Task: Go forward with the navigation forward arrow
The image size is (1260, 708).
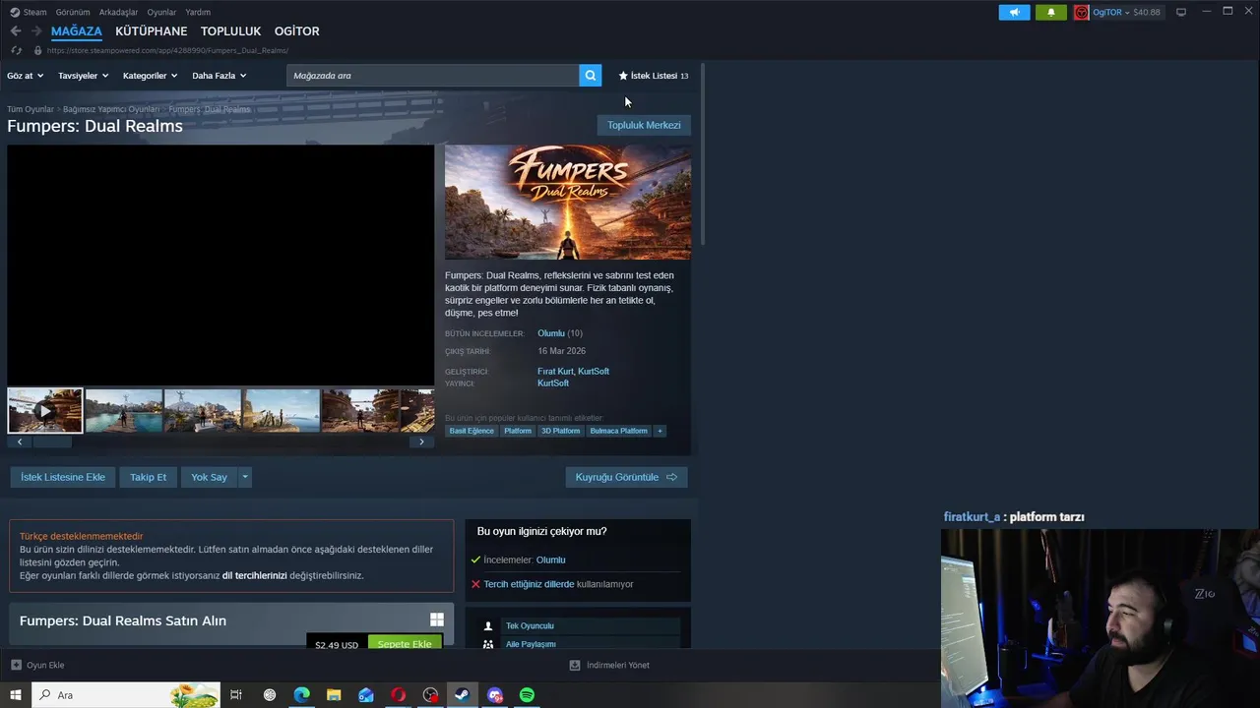Action: point(36,31)
